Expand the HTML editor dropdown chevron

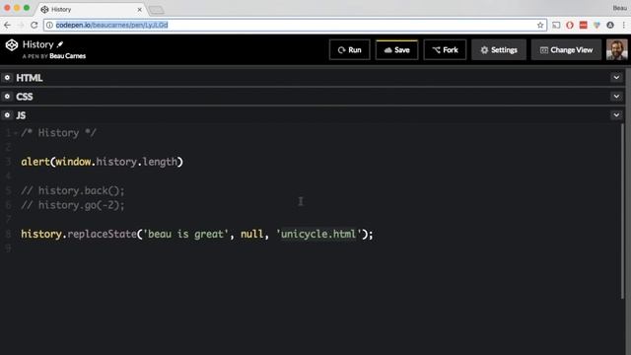[616, 77]
